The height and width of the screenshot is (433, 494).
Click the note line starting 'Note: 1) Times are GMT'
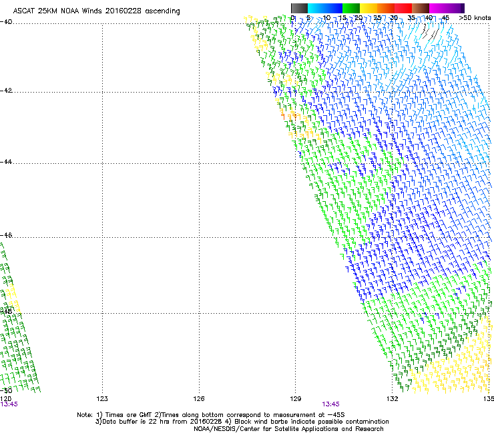tap(211, 415)
